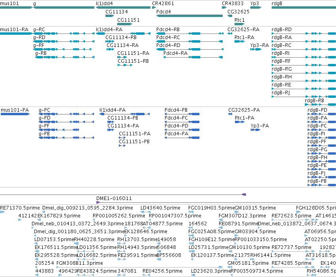The image size is (336, 277).
Task: Open the rdgB-RJ transcript label
Action: point(281,93)
